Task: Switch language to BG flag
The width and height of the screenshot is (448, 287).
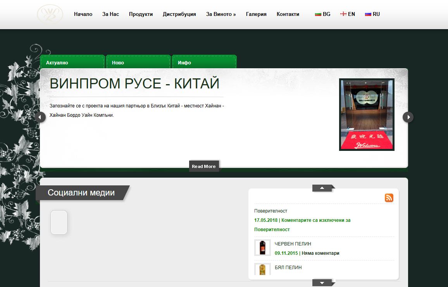Action: [x=318, y=14]
